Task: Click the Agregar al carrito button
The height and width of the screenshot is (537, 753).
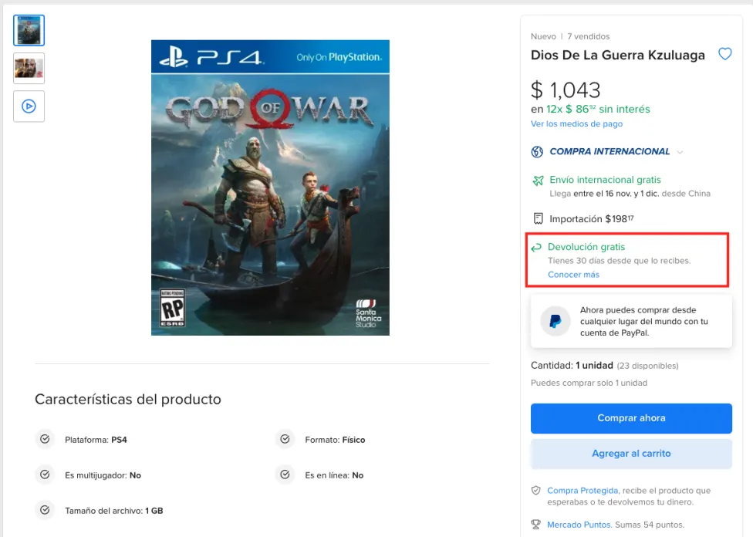Action: 631,454
